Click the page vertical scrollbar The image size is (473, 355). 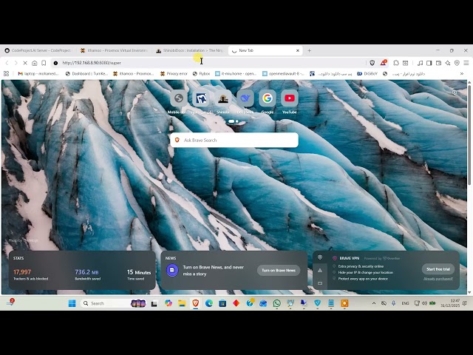[469, 135]
